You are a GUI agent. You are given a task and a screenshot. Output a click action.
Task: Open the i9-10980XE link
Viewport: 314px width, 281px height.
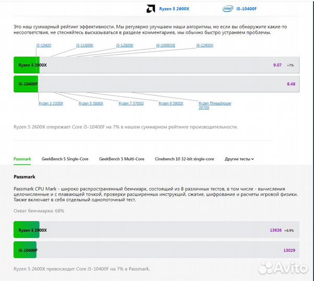(x=165, y=45)
